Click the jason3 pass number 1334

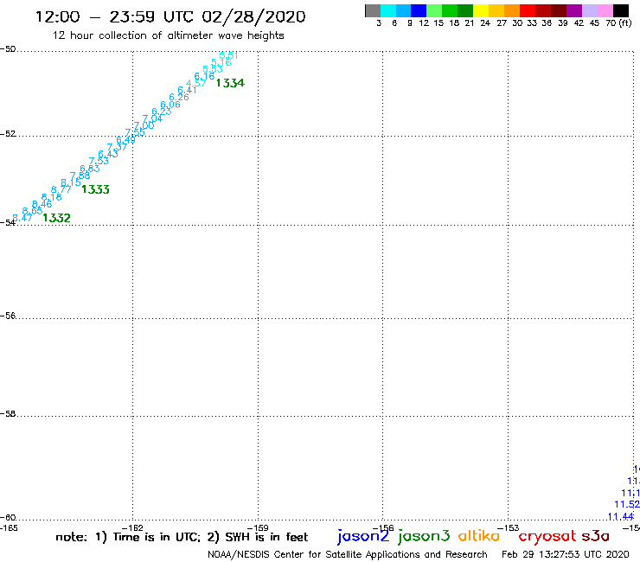230,83
